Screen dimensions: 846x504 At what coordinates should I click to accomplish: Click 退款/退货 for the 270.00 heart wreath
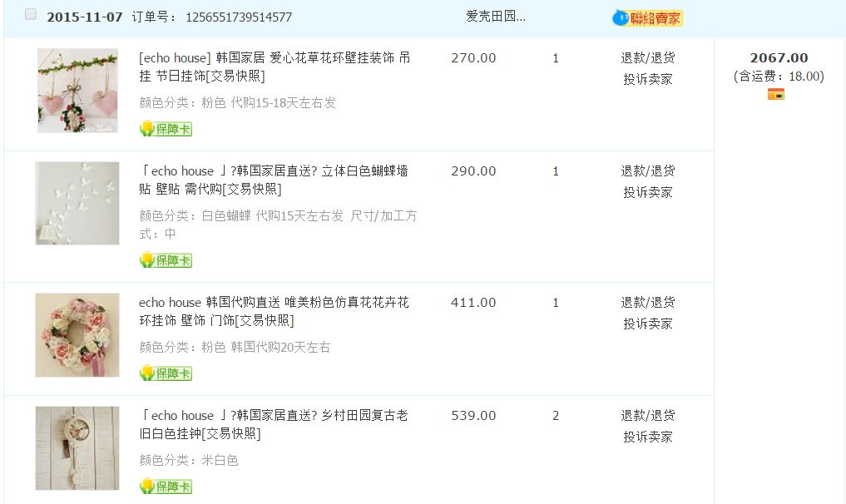point(647,58)
